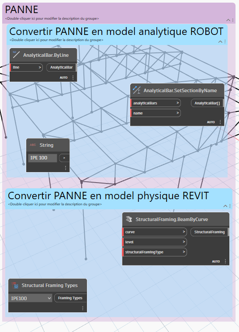Click the ABC icon on String node
Screen dimensions: 239x332
coord(33,145)
